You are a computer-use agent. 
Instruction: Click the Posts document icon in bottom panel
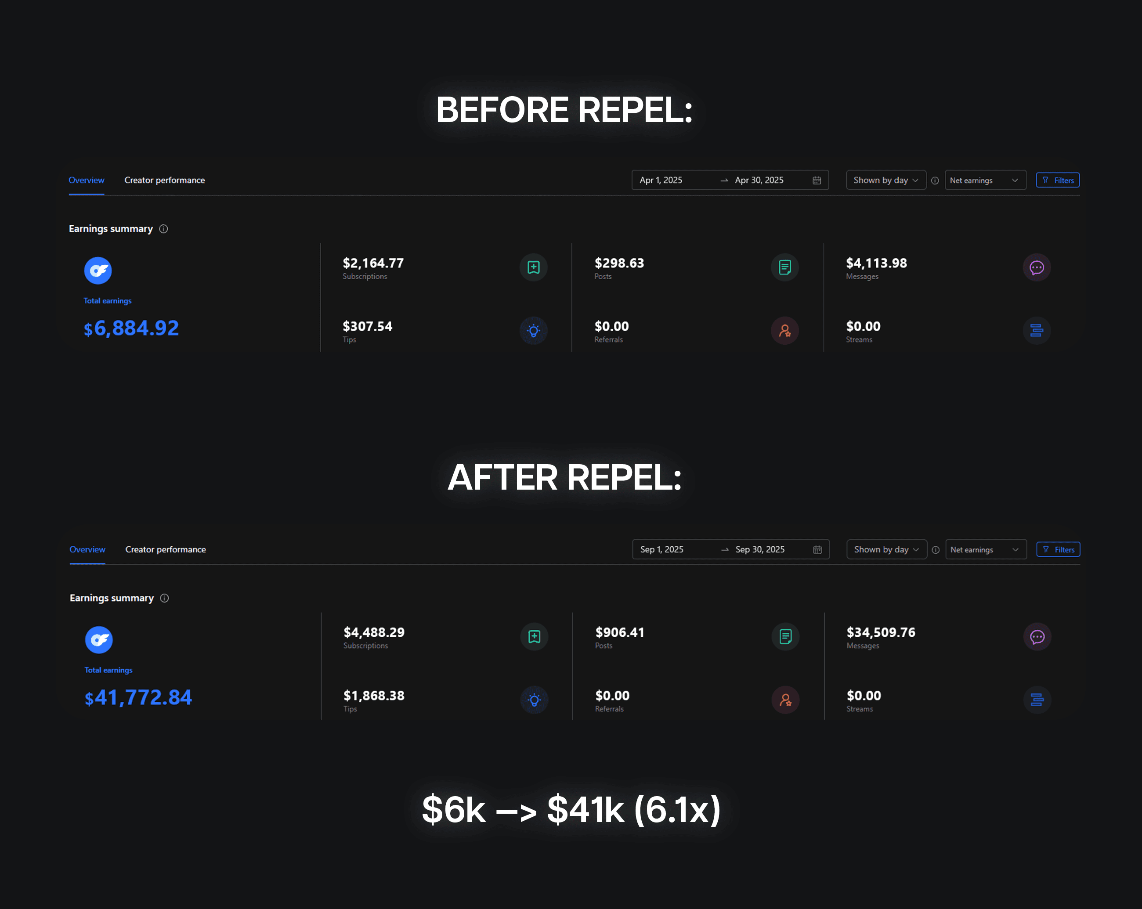tap(785, 636)
